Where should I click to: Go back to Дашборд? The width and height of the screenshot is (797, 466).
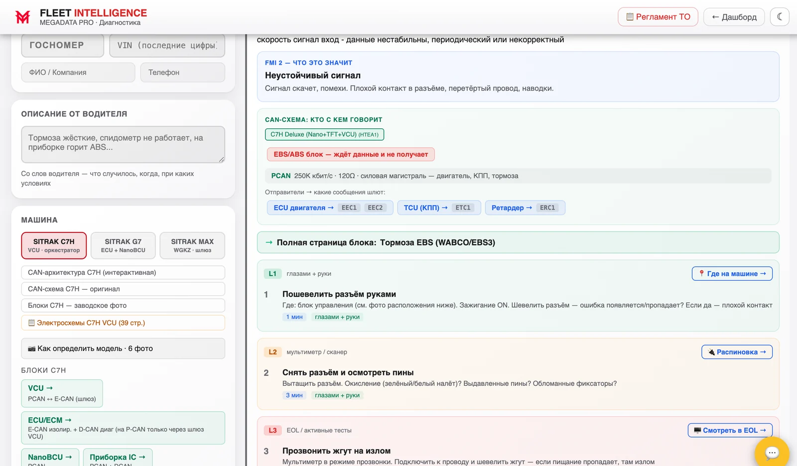click(x=734, y=17)
